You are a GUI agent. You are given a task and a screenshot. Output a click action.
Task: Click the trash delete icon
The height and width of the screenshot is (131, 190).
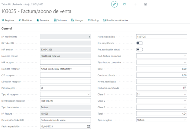(145, 4)
